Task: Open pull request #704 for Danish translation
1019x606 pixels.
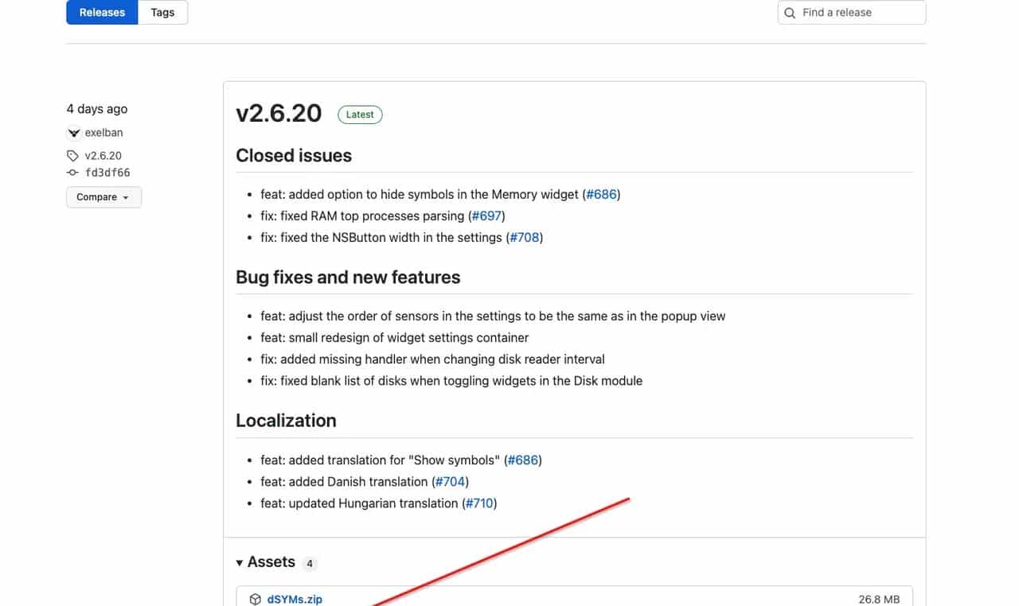Action: point(450,481)
